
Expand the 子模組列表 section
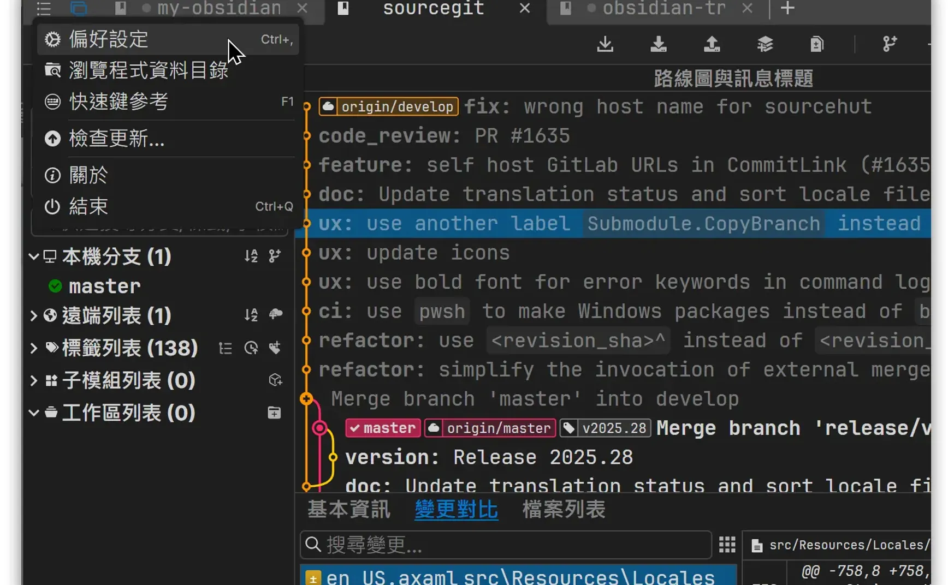(x=33, y=380)
